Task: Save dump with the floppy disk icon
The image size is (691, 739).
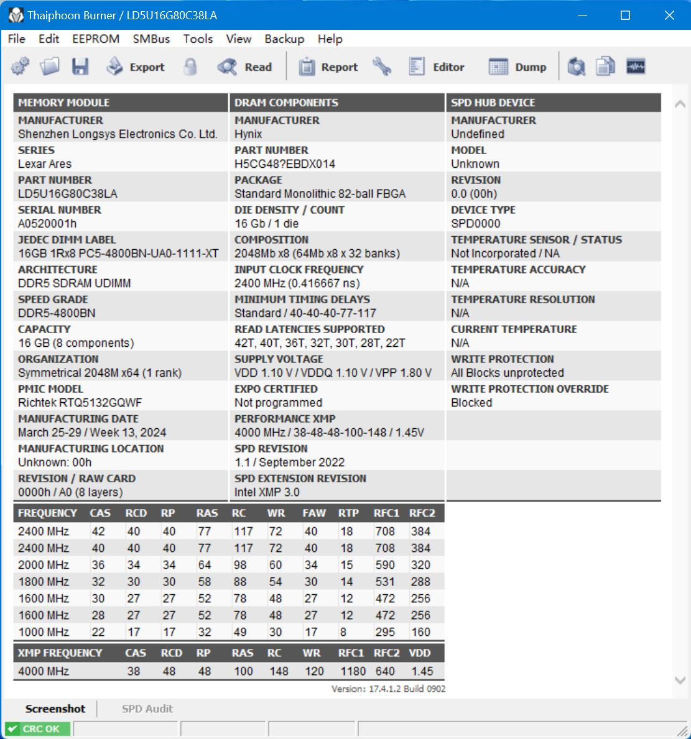Action: [x=80, y=67]
